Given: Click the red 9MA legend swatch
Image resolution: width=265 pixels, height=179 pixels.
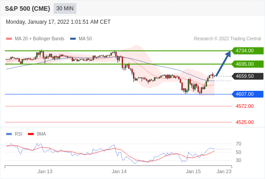Looking at the screenshot, I should click(31, 134).
